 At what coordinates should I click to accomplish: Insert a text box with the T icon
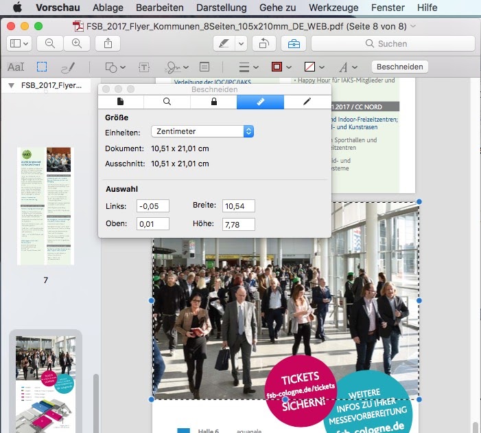(144, 67)
